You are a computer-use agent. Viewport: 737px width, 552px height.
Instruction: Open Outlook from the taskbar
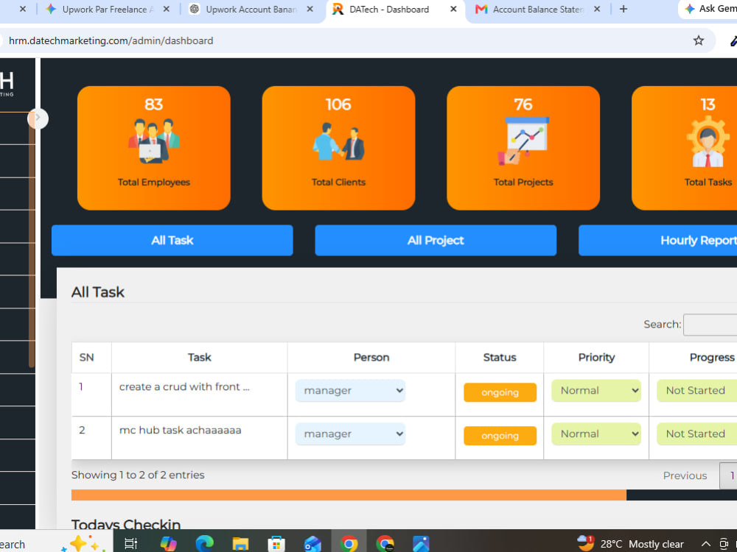pos(312,544)
